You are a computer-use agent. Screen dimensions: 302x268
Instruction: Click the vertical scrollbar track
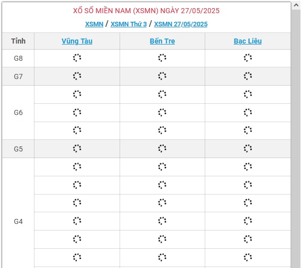(x=296, y=139)
